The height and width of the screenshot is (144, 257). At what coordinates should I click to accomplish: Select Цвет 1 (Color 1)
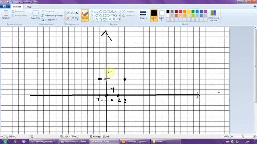(154, 16)
